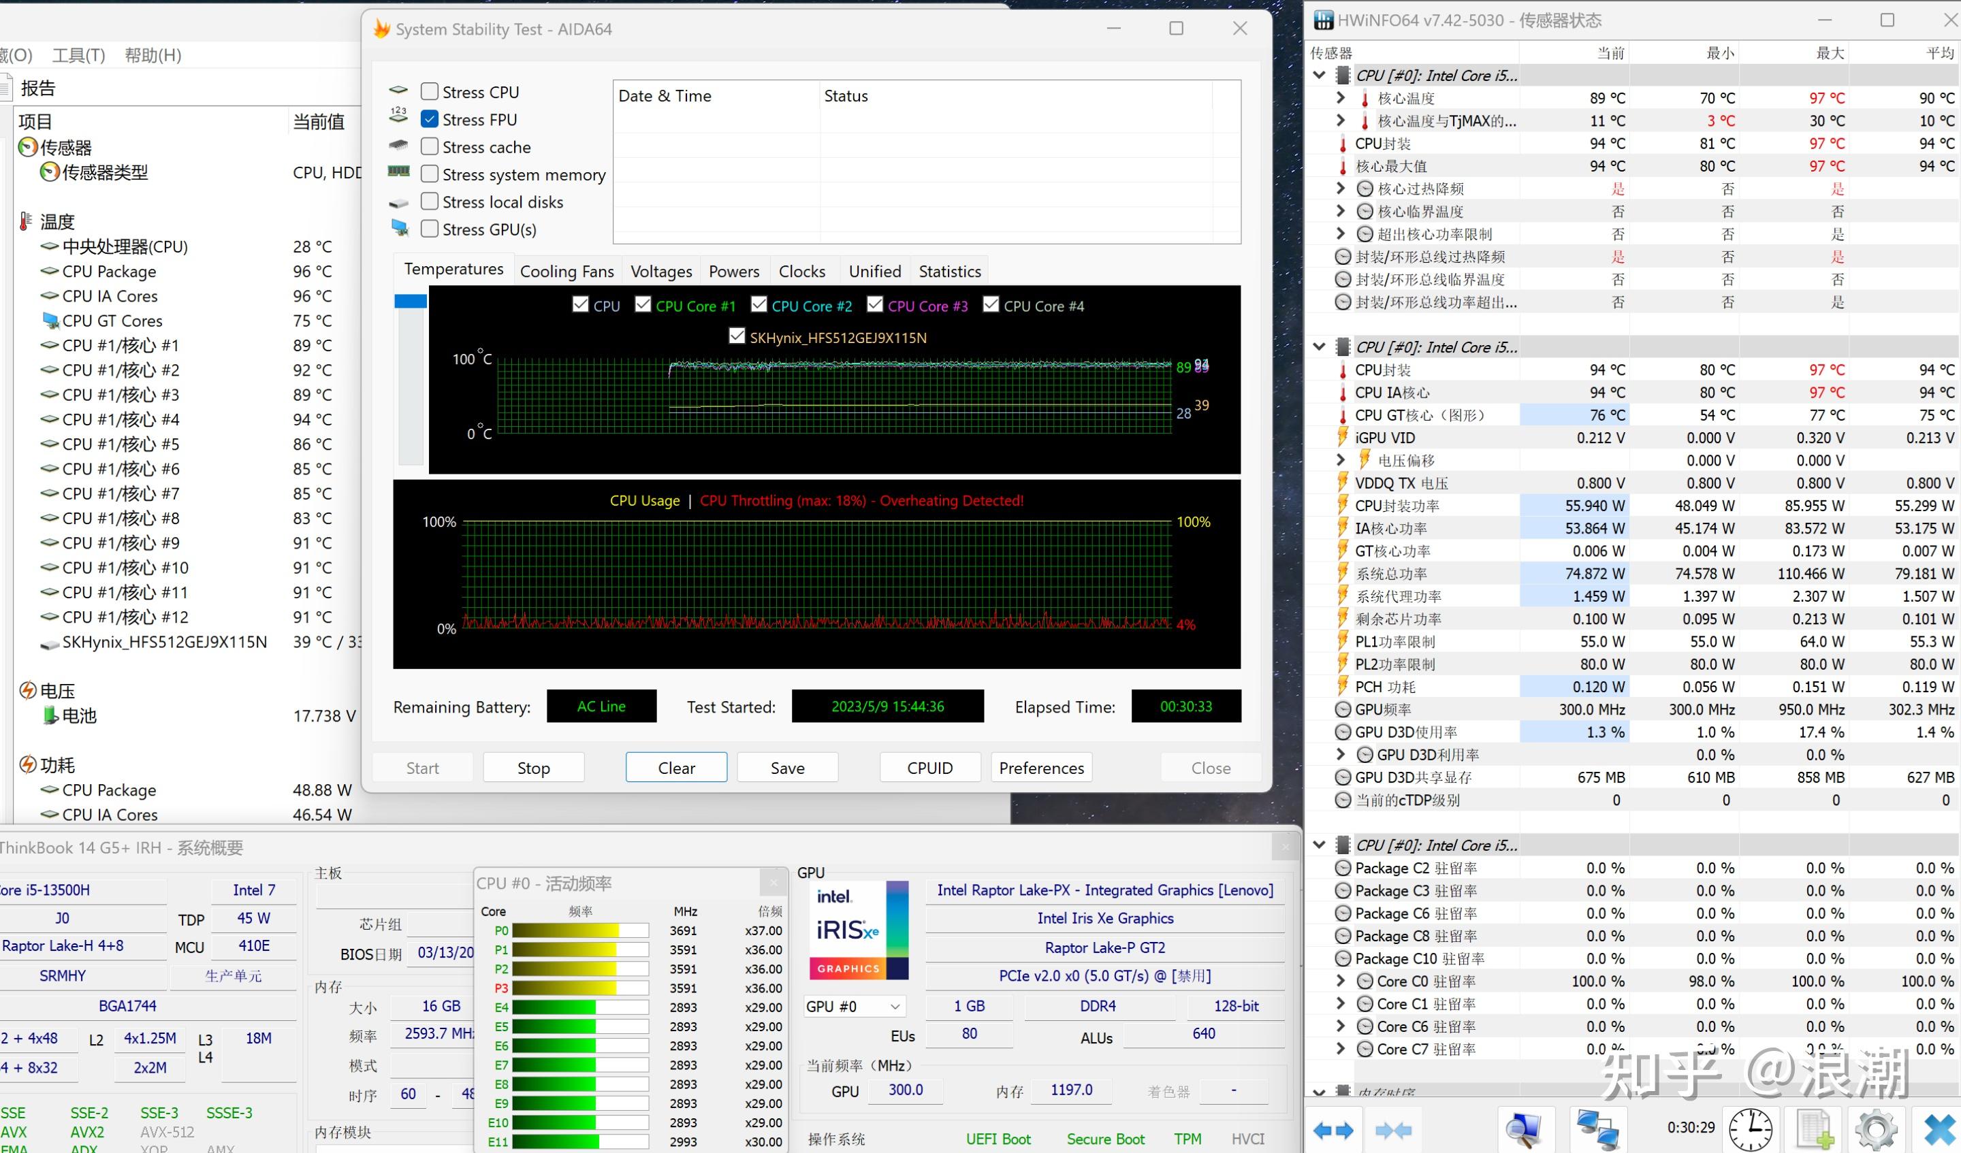
Task: Click the blue graph scale slider bar
Action: point(410,301)
